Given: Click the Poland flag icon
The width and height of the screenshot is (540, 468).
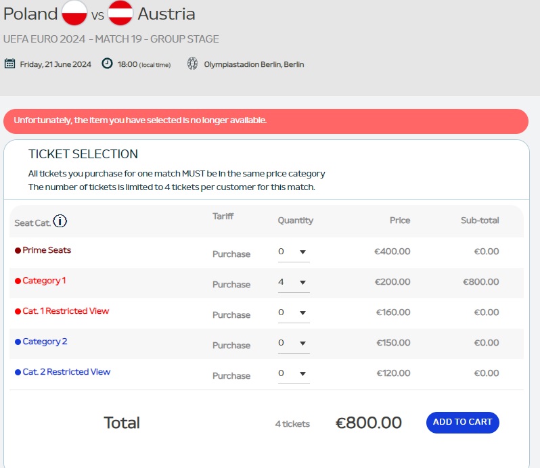Looking at the screenshot, I should click(x=74, y=13).
